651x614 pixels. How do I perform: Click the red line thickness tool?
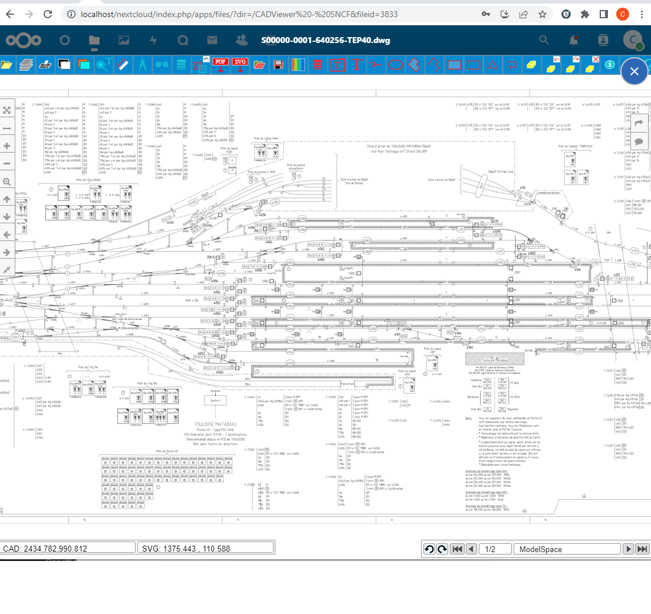pyautogui.click(x=318, y=65)
